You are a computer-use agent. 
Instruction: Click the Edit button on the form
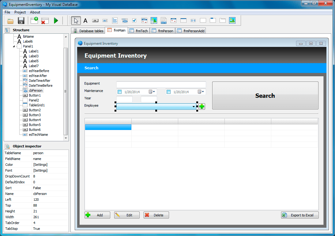click(127, 215)
